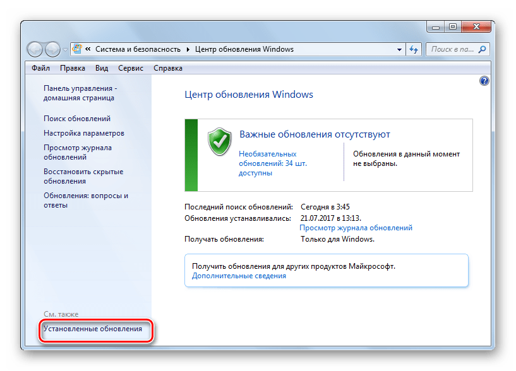This screenshot has width=516, height=371.
Task: Open the Правка menu
Action: (73, 68)
